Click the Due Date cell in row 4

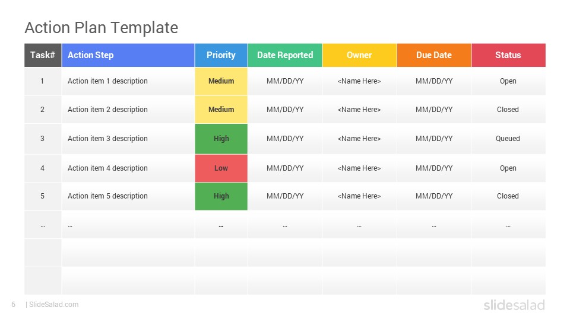click(434, 168)
